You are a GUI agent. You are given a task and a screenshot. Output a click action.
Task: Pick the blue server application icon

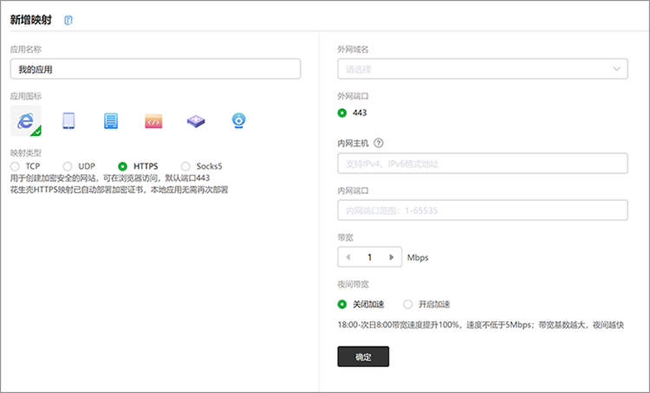pos(111,121)
